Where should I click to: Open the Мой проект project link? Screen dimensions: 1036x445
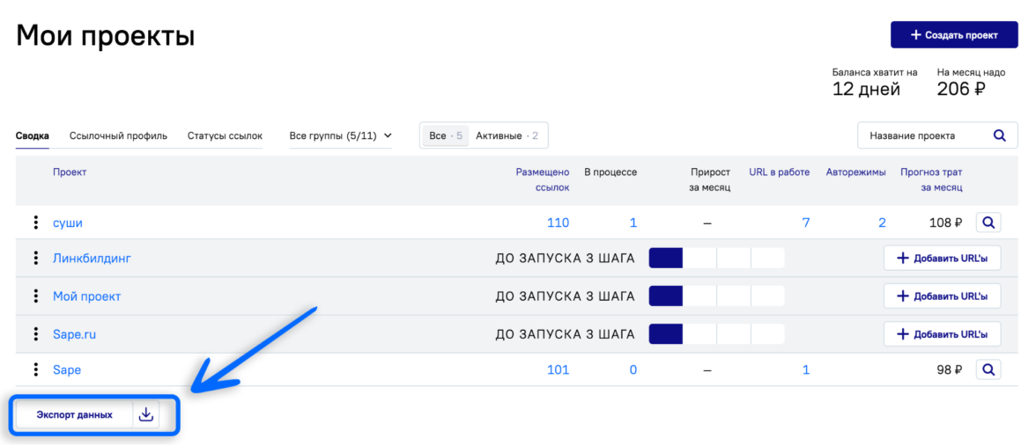87,296
